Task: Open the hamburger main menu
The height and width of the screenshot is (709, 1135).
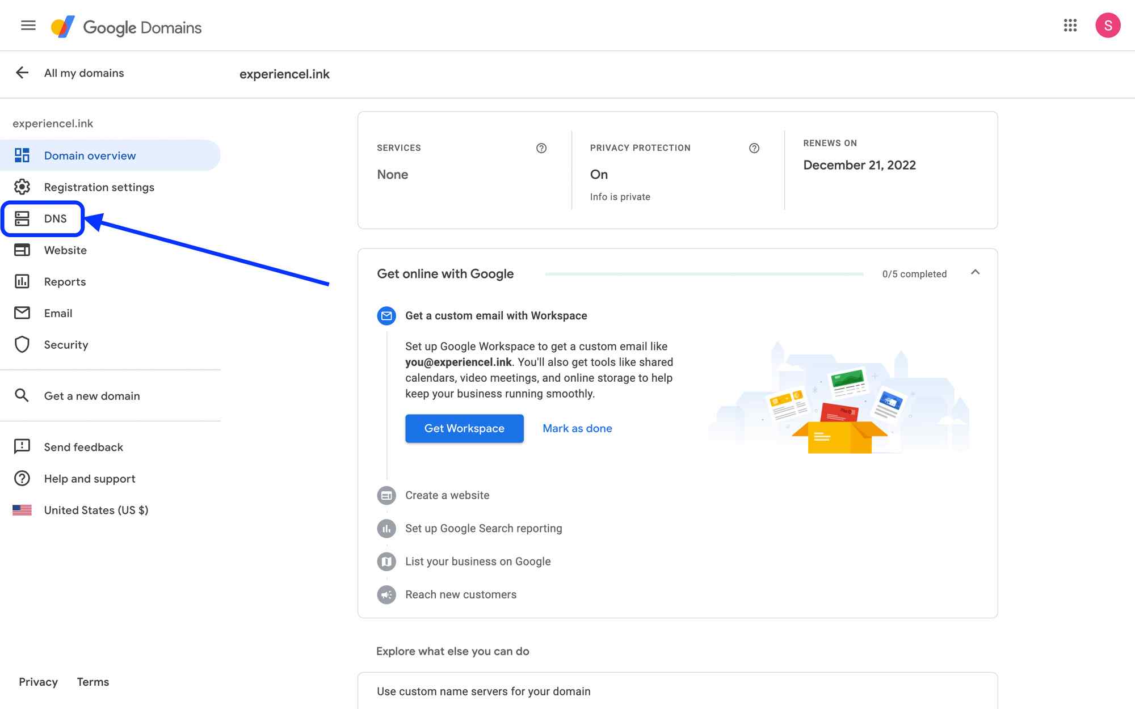Action: click(28, 26)
